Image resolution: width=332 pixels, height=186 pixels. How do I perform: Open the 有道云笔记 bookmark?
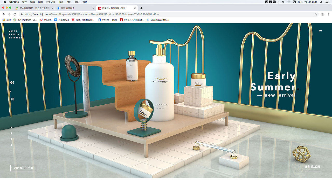[x=61, y=20]
